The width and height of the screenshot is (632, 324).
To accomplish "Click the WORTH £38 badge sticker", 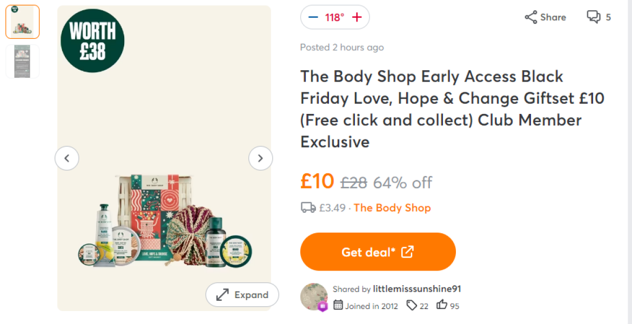I will (92, 40).
